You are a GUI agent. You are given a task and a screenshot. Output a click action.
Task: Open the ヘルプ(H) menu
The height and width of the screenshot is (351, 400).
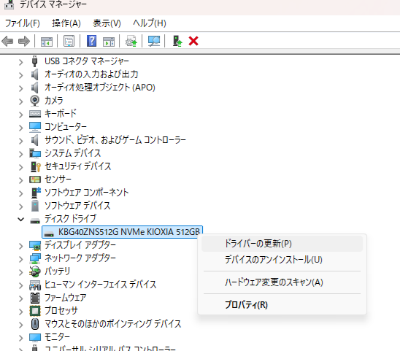150,23
